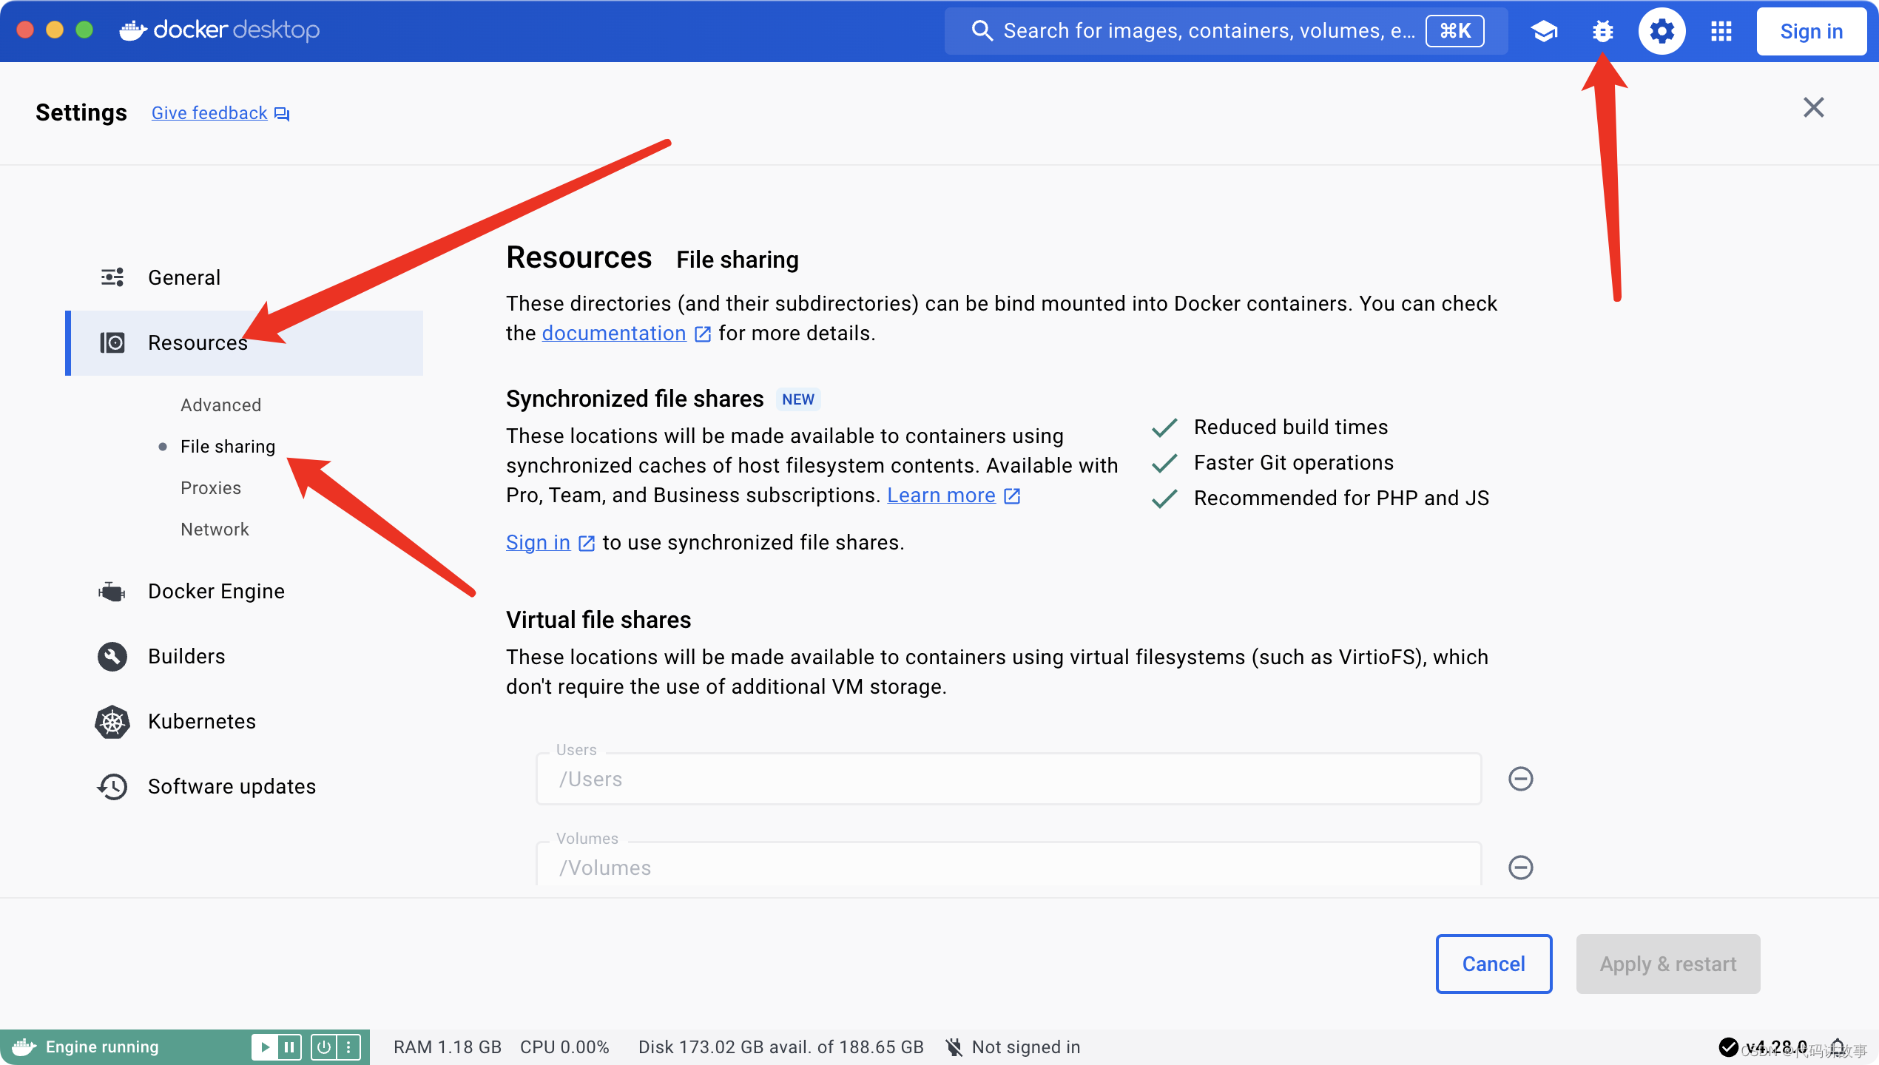Screen dimensions: 1879x1065
Task: Open the Network subsection under Resources
Action: [x=215, y=528]
